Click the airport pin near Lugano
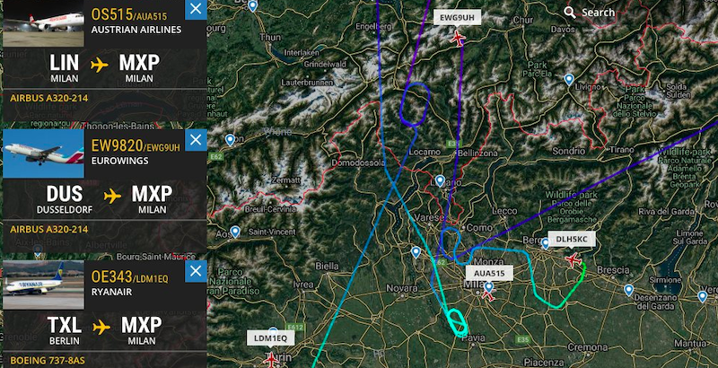This screenshot has height=368, width=718. tap(440, 181)
